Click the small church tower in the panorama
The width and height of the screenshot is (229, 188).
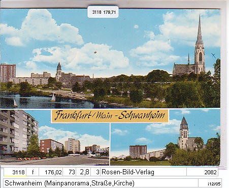59,71
